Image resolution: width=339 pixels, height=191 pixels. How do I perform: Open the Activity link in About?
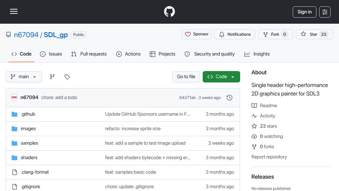(263, 116)
